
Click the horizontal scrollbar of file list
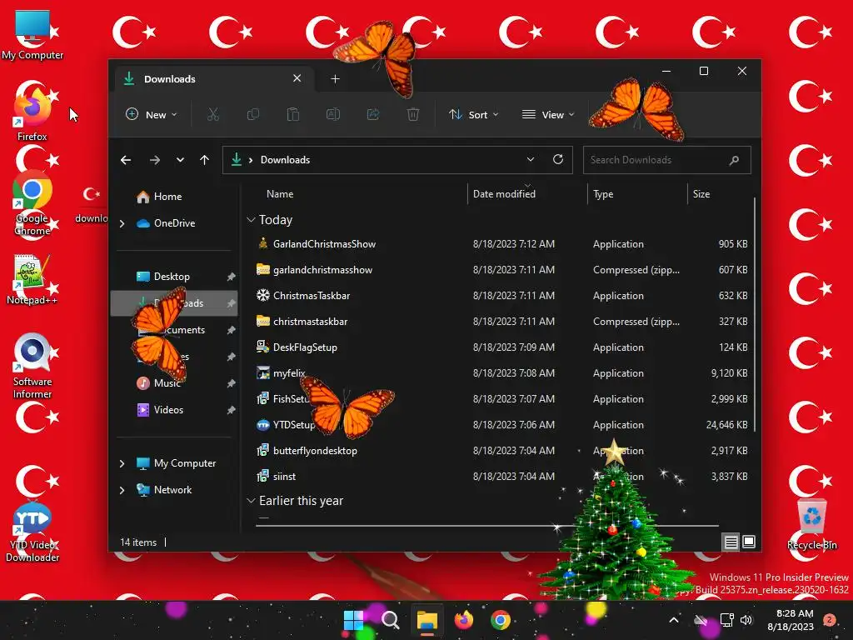pyautogui.click(x=486, y=526)
